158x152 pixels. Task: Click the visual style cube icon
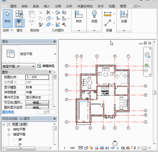tap(86, 148)
